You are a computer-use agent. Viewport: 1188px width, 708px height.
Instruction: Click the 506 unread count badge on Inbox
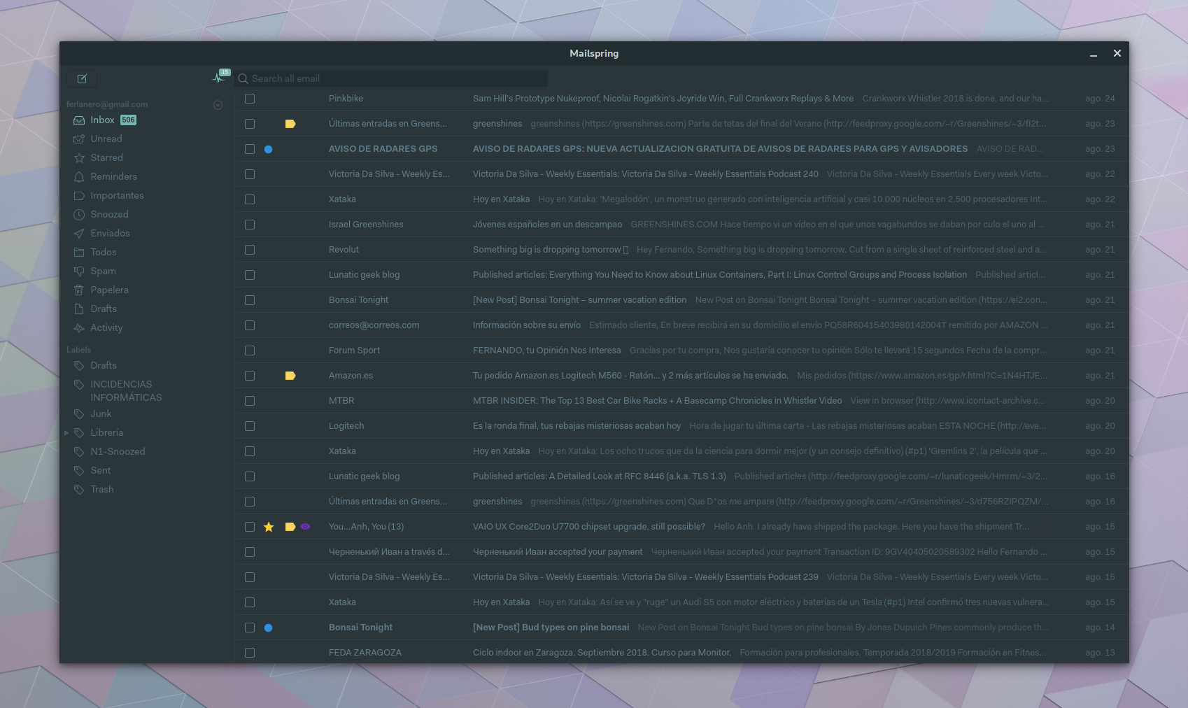(x=128, y=120)
